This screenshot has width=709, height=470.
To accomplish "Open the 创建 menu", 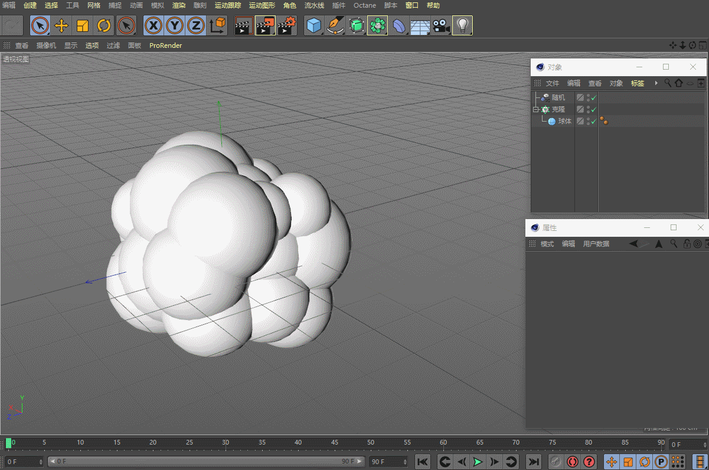I will click(30, 5).
